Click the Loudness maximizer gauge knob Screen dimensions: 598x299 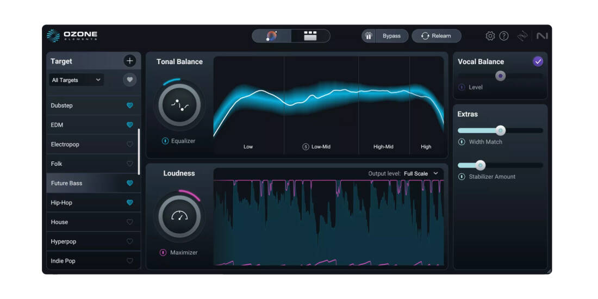[179, 216]
